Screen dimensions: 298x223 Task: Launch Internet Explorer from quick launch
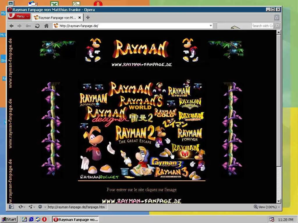pyautogui.click(x=31, y=220)
